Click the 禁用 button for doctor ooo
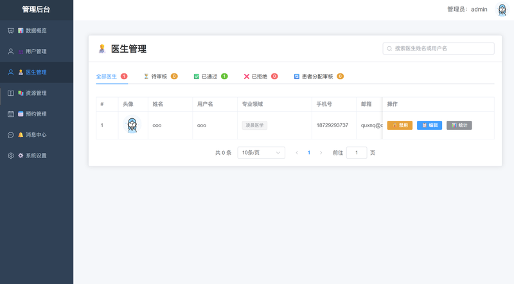Viewport: 514px width, 284px height. point(400,125)
